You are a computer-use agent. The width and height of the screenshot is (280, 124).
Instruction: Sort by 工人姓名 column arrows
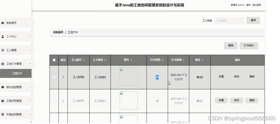pyautogui.click(x=105, y=60)
